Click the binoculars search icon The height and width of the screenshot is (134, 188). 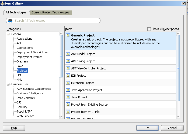10,21
